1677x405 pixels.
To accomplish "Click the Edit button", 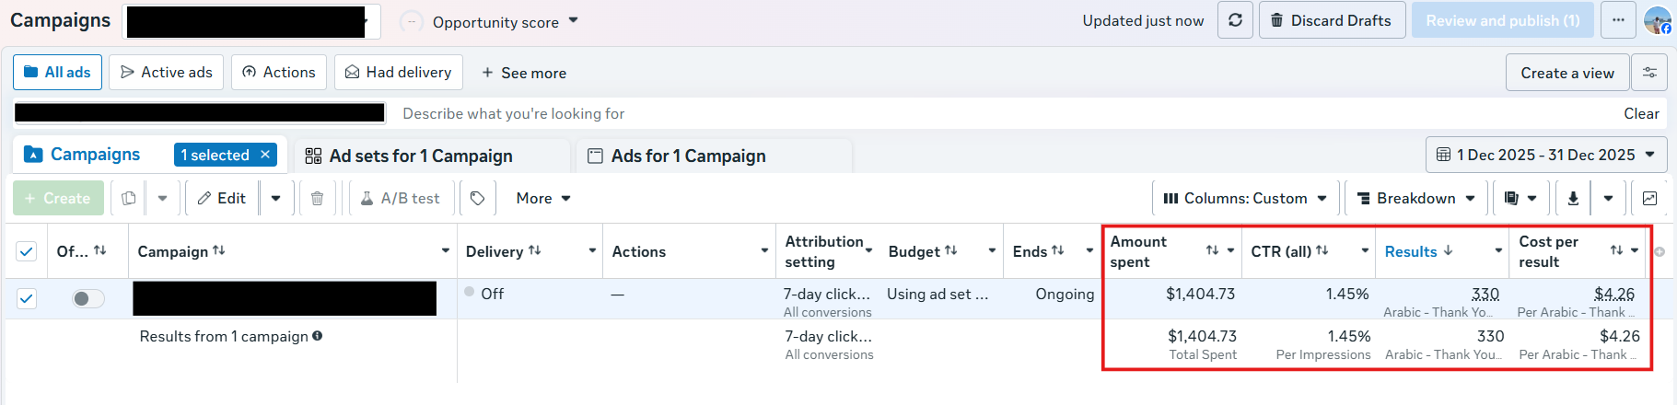I will 222,198.
